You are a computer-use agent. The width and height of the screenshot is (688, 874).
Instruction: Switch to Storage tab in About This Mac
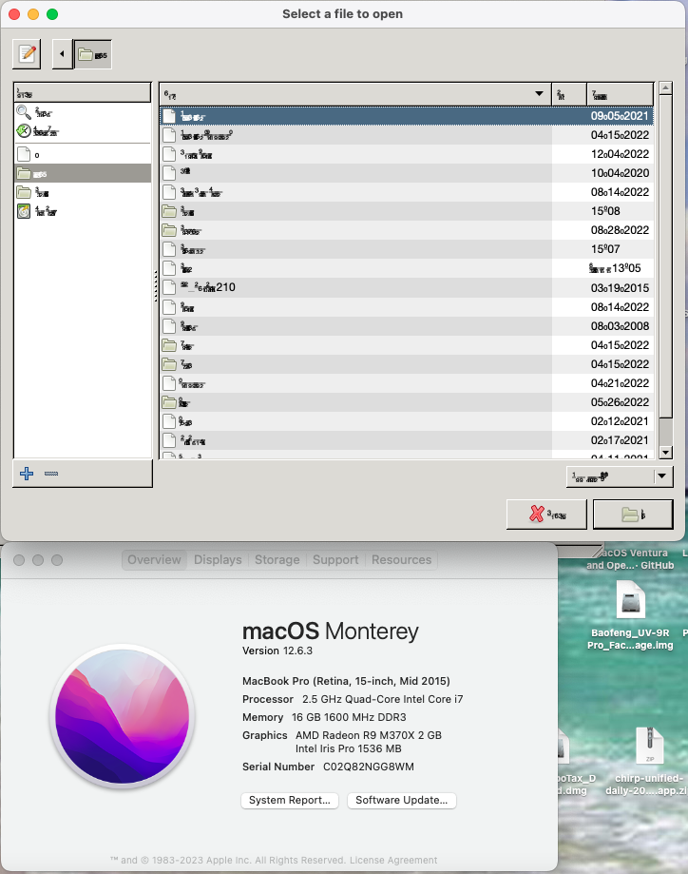point(277,559)
